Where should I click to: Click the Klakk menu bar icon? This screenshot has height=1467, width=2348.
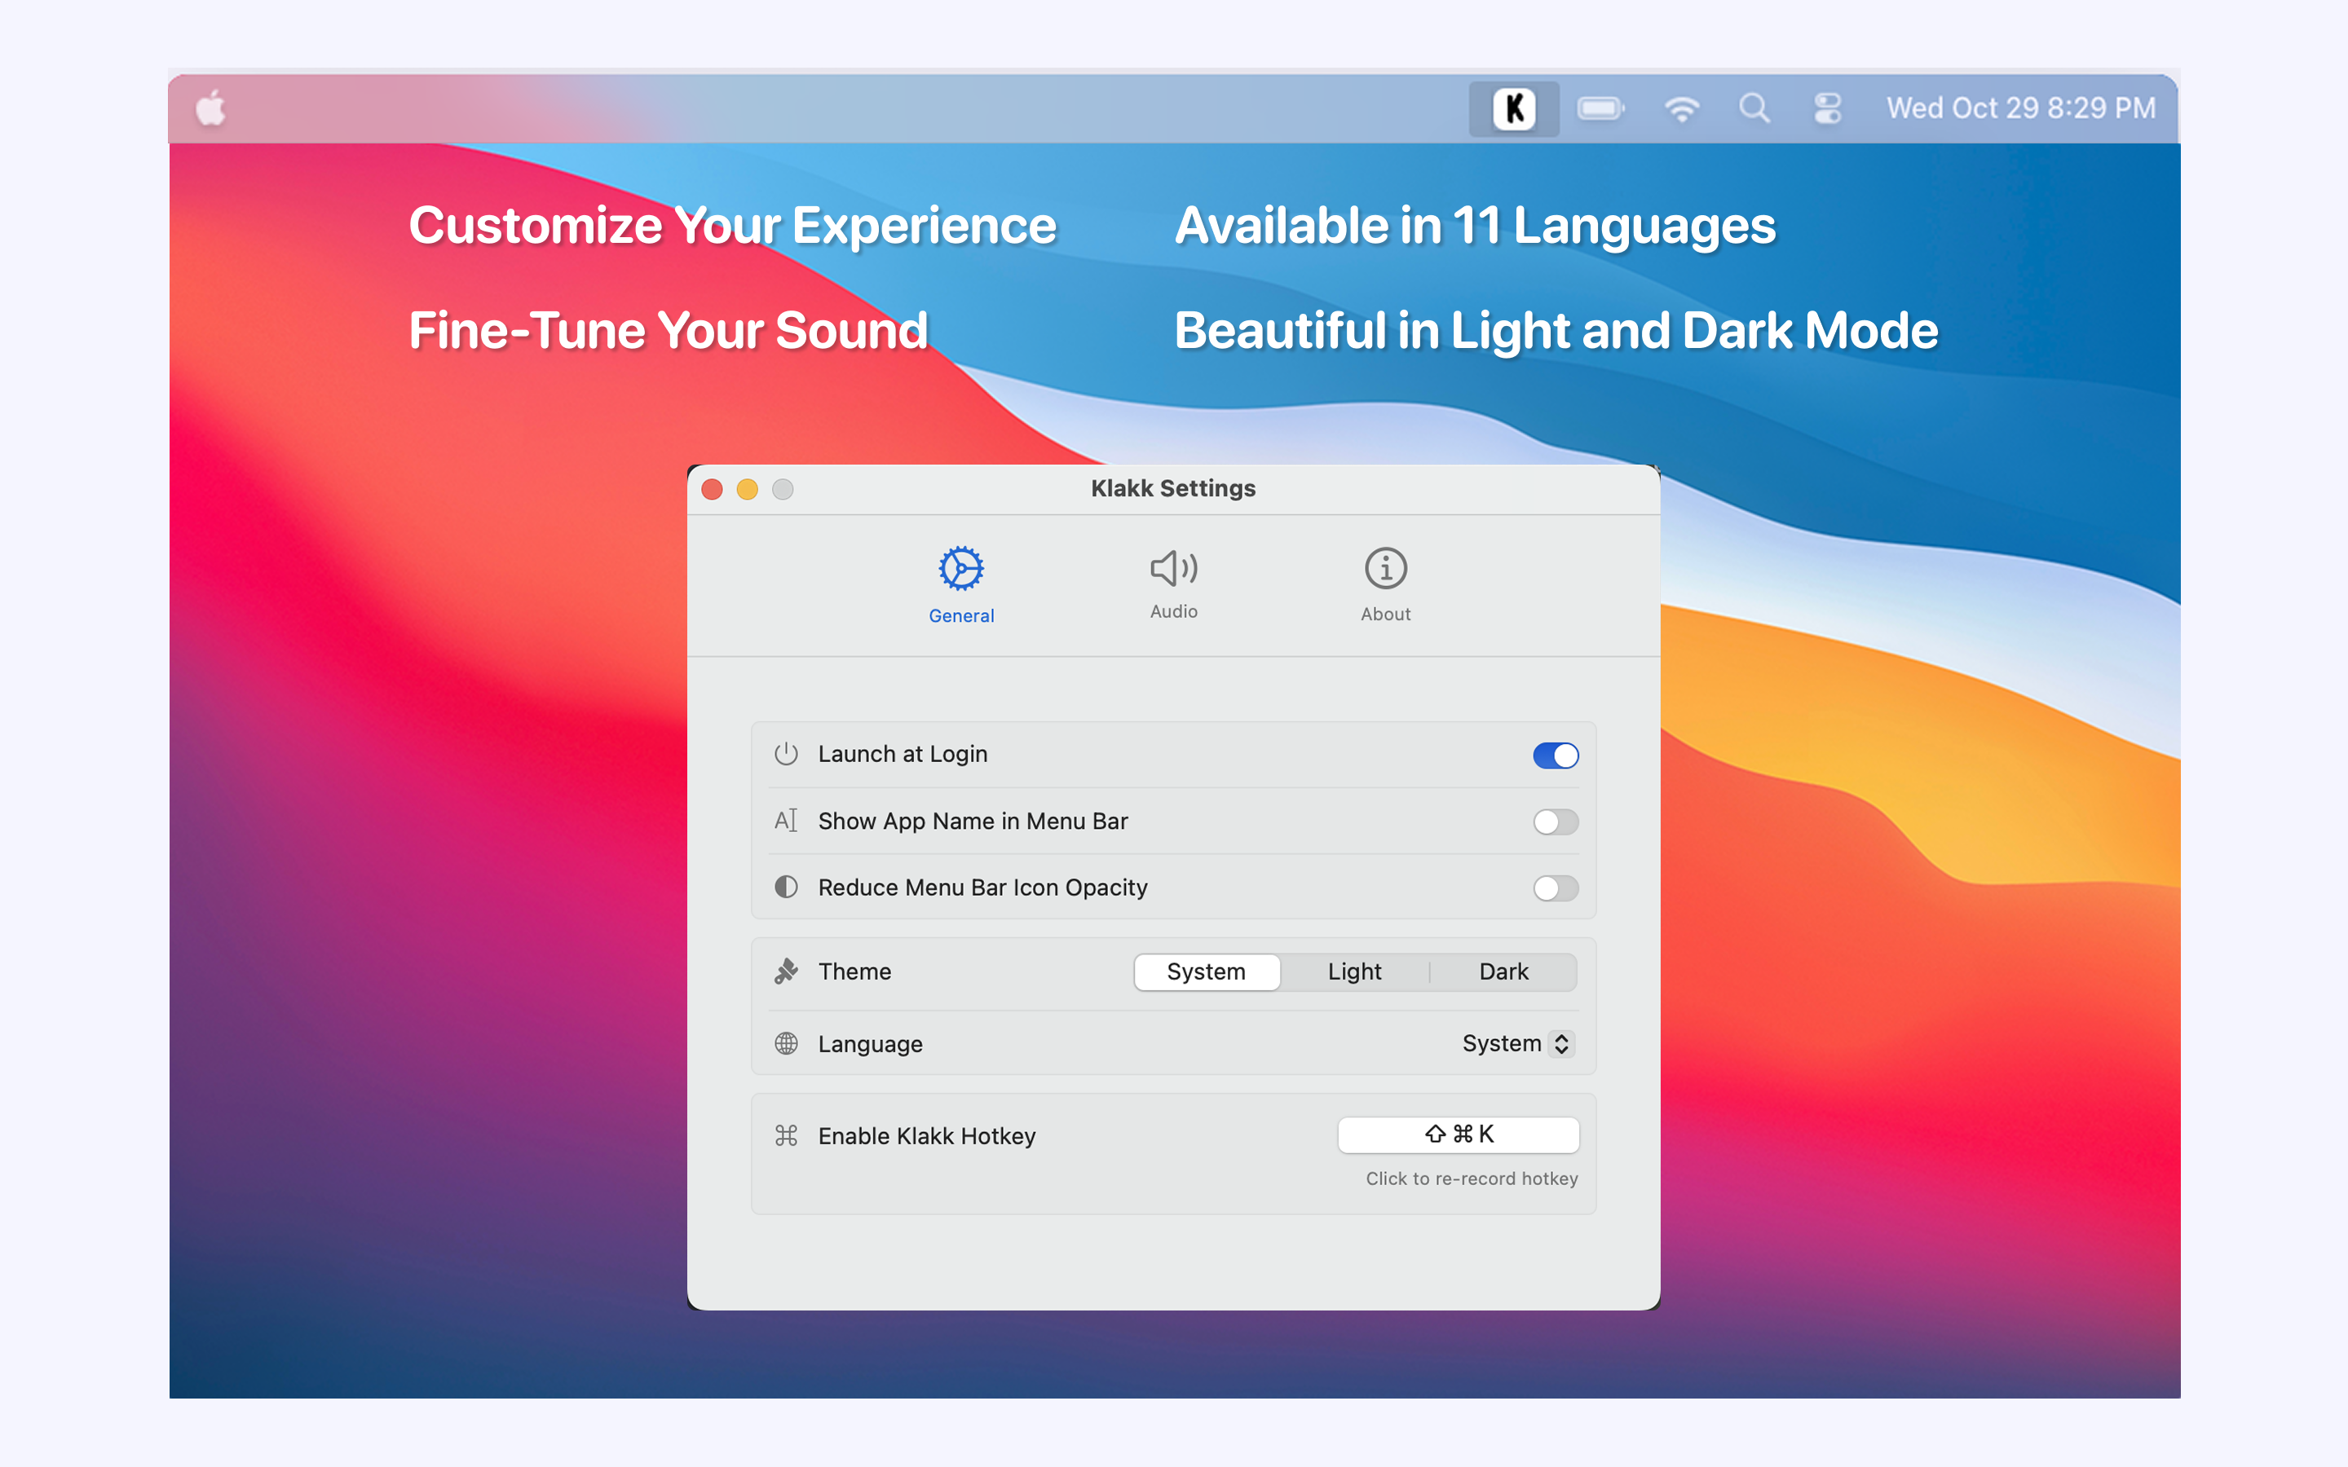coord(1512,108)
